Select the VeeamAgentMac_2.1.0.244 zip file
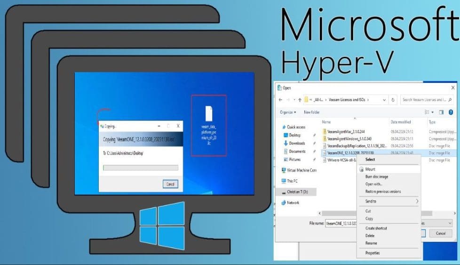Image resolution: width=460 pixels, height=265 pixels. tap(343, 132)
